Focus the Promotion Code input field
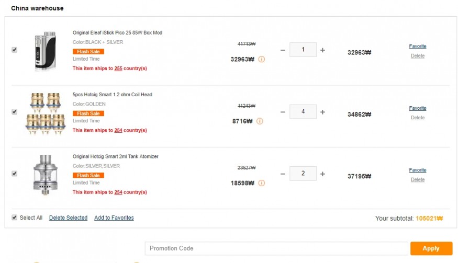 point(276,248)
